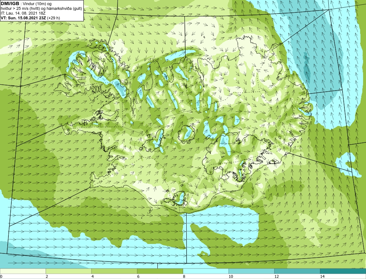Viewport: 366px width, 279px height.
Task: Click the 'DMI/IGB' title text
Action: pos(10,4)
